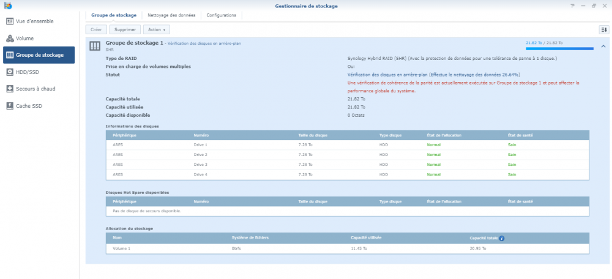Open the Configurations tab
This screenshot has width=612, height=279.
click(222, 15)
